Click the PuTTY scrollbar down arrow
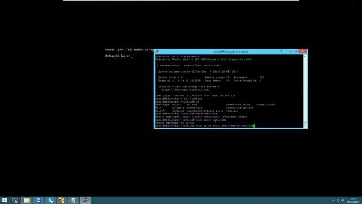362x204 pixels. pyautogui.click(x=305, y=126)
